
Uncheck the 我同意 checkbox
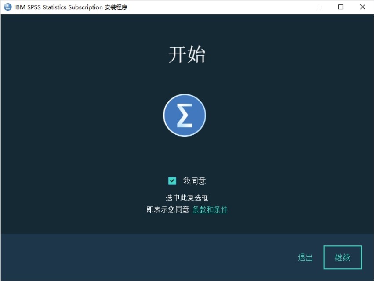pyautogui.click(x=172, y=181)
